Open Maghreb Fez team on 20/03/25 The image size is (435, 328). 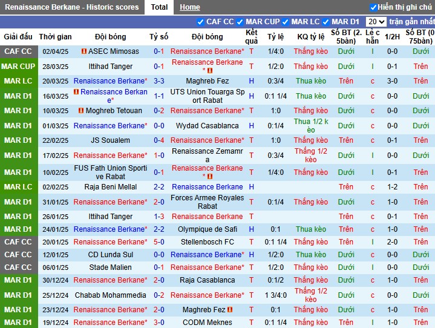tap(208, 81)
